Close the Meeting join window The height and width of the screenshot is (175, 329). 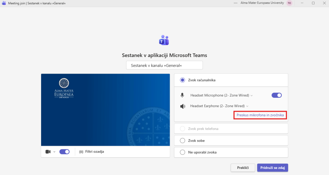[324, 3]
